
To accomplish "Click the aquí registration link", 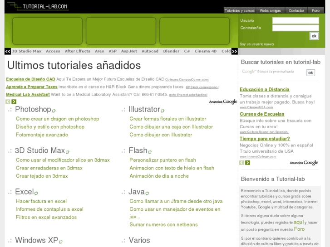I will tap(299, 222).
